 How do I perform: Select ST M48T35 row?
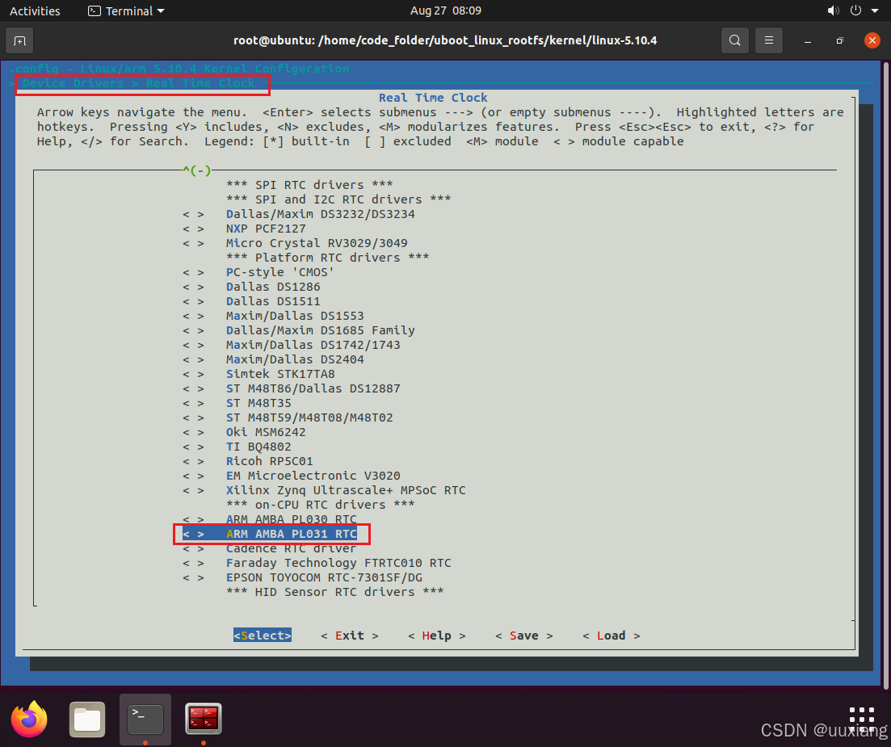[237, 403]
